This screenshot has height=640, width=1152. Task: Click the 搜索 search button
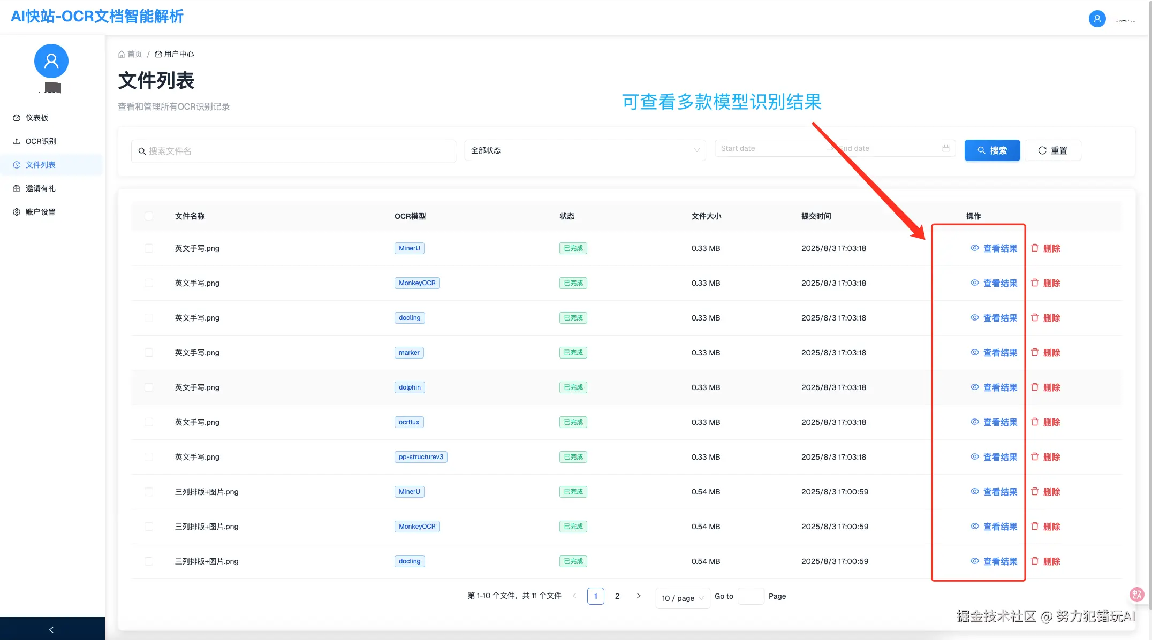[992, 150]
